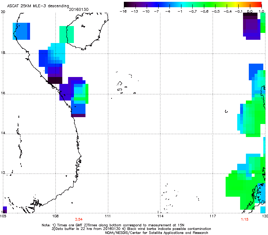Click the longitude label '105'
Viewport: 268px width, 235px height.
point(3,216)
